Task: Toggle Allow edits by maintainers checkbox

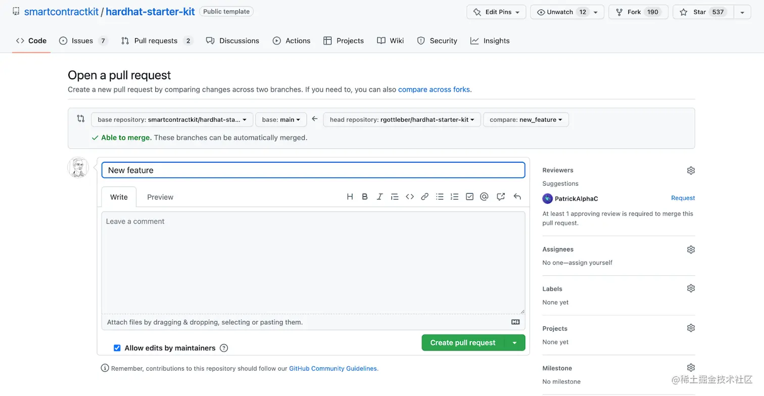Action: 117,348
